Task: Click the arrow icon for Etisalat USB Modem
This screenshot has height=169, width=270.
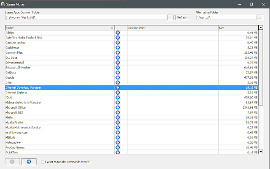Action: 118,68
